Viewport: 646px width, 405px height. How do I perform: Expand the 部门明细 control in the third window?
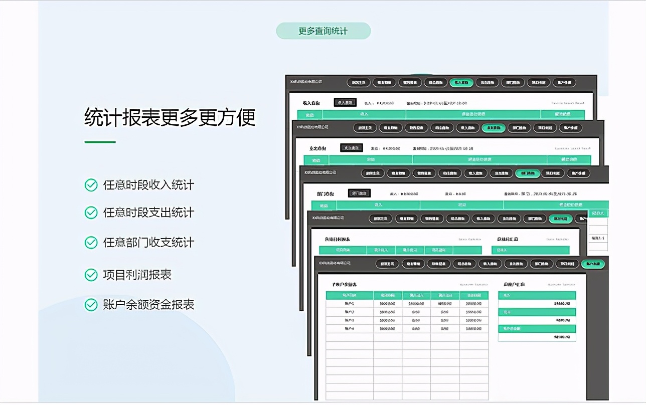coord(359,193)
